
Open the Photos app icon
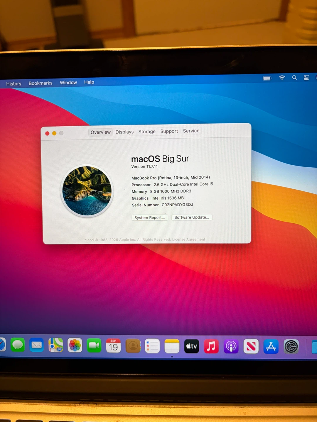click(75, 346)
